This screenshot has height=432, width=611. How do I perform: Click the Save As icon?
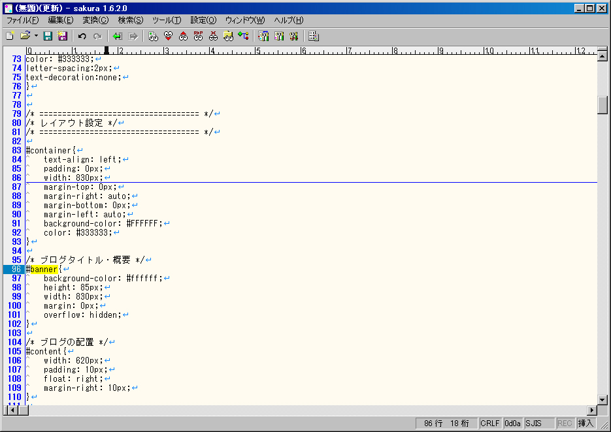click(x=62, y=36)
